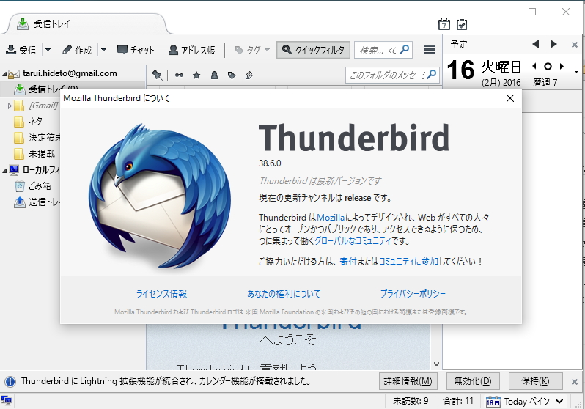585x409 pixels.
Task: Open the tasks tab icon
Action: coord(462,24)
